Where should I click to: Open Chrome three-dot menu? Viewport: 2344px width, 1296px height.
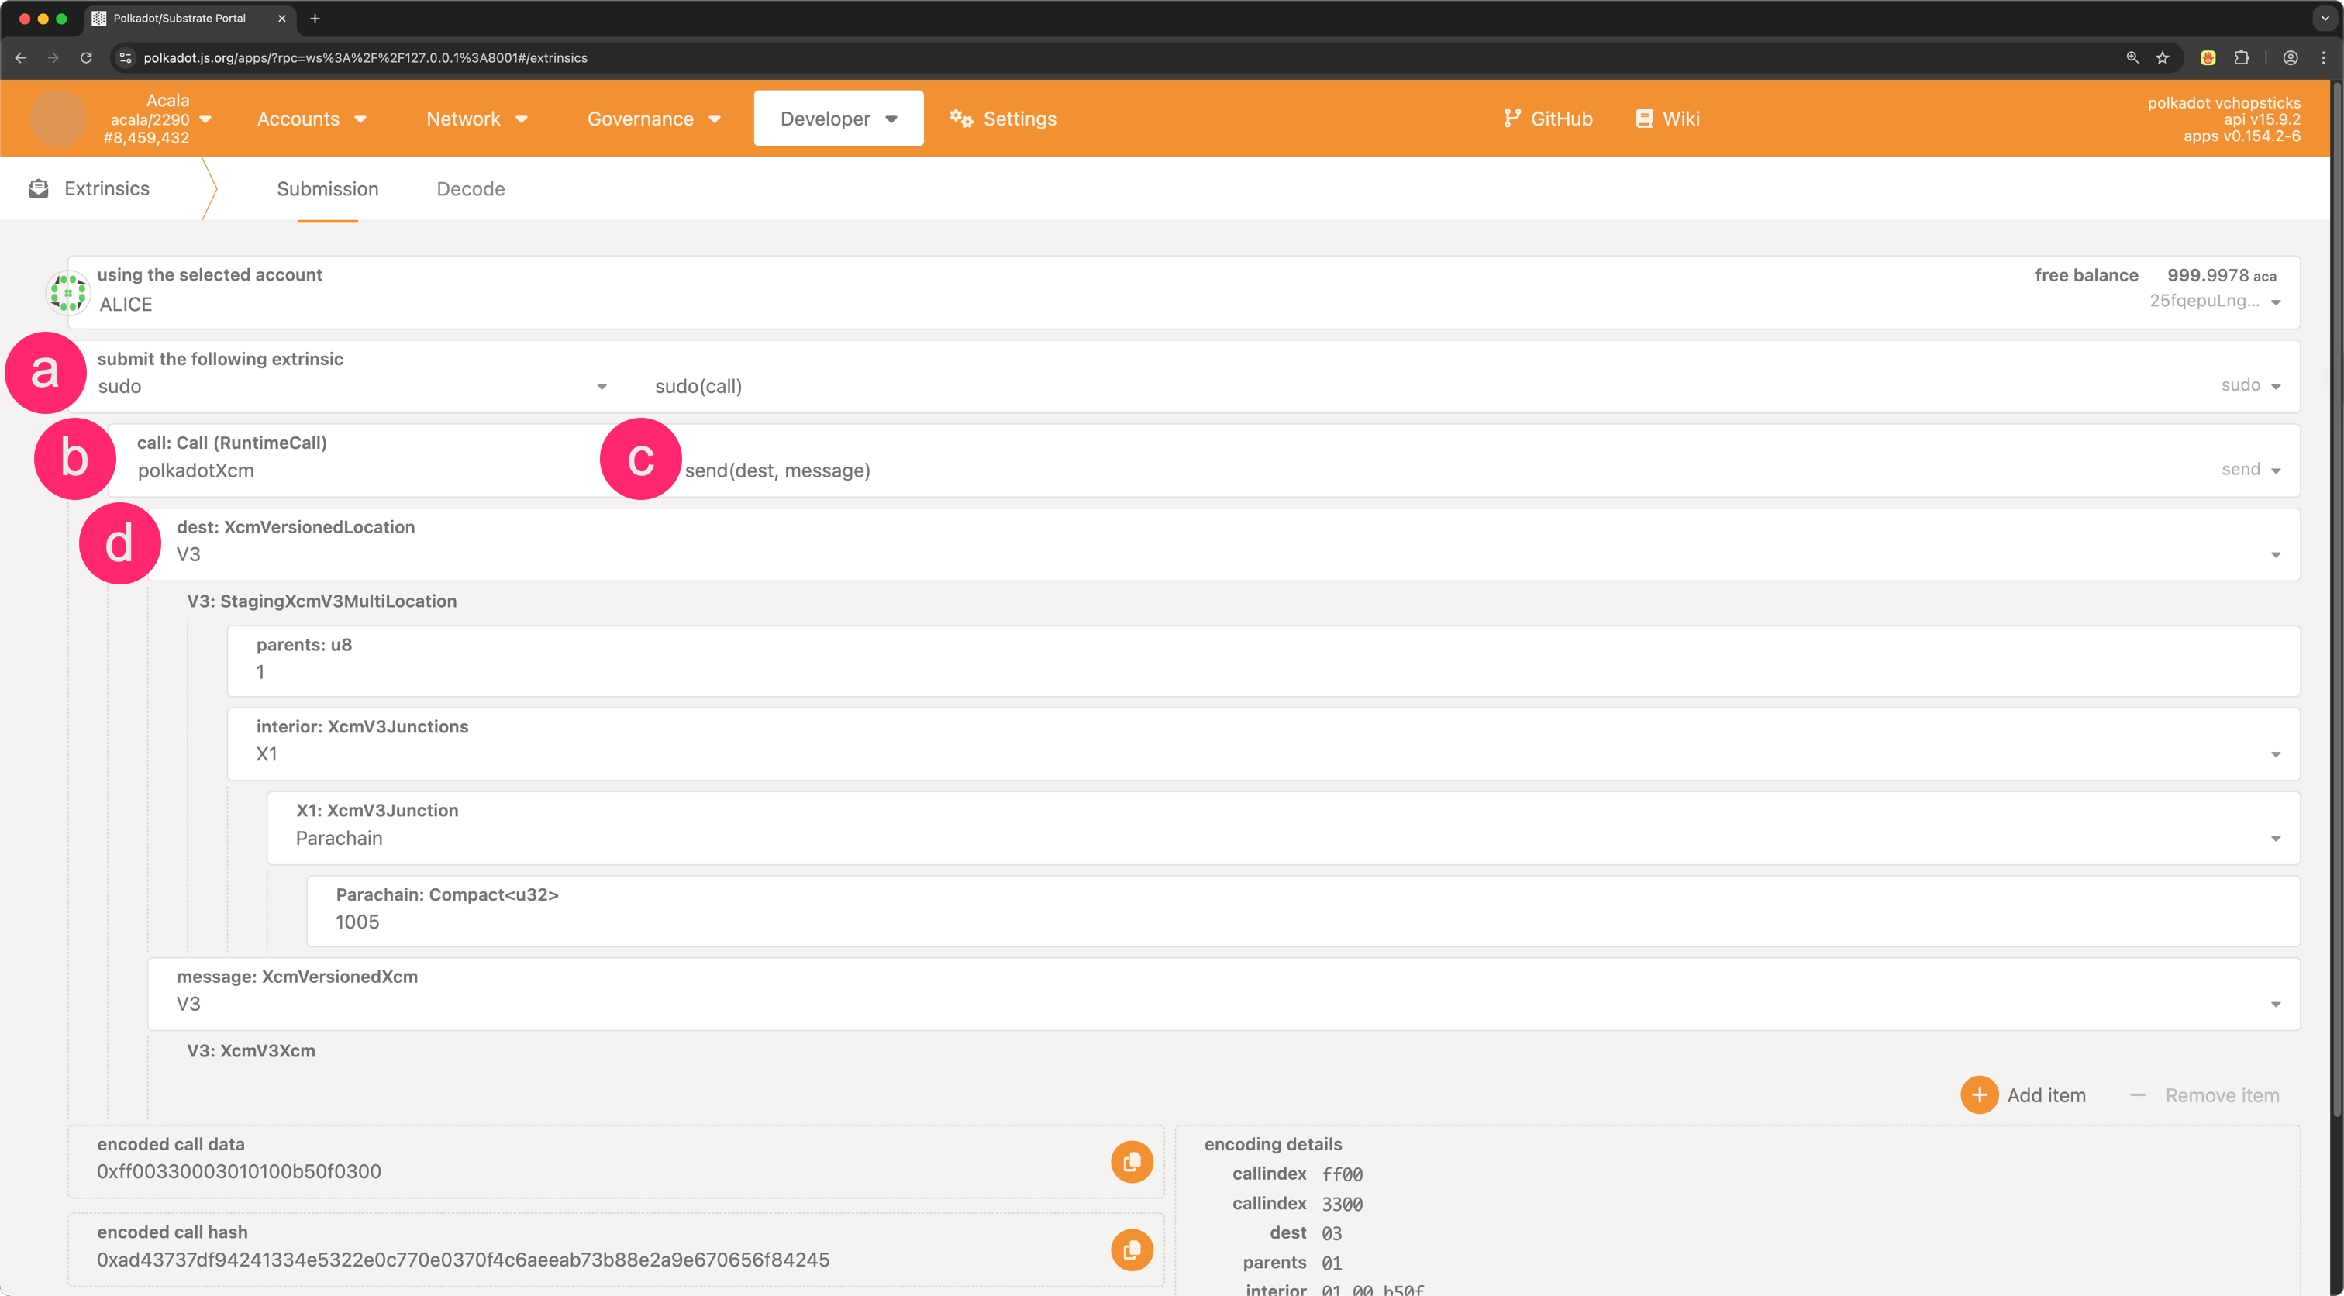click(2323, 57)
